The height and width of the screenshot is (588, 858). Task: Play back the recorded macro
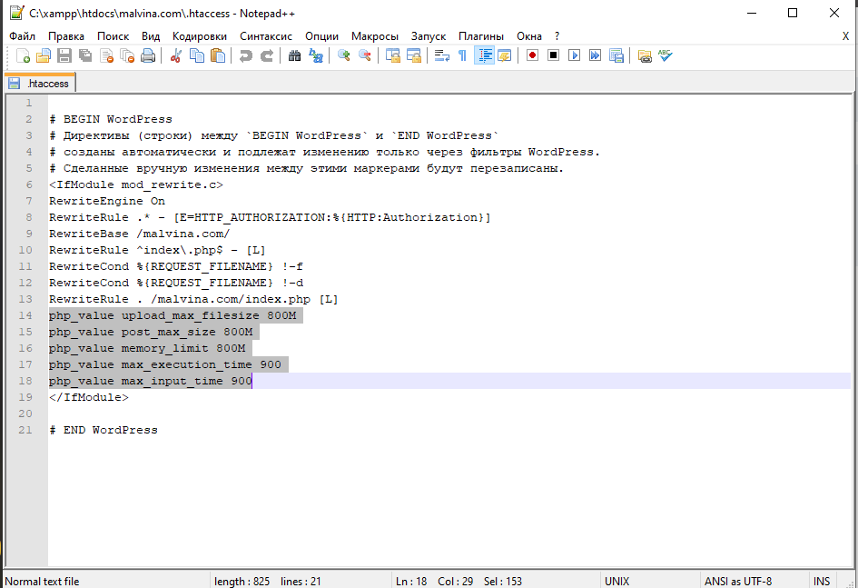tap(574, 55)
